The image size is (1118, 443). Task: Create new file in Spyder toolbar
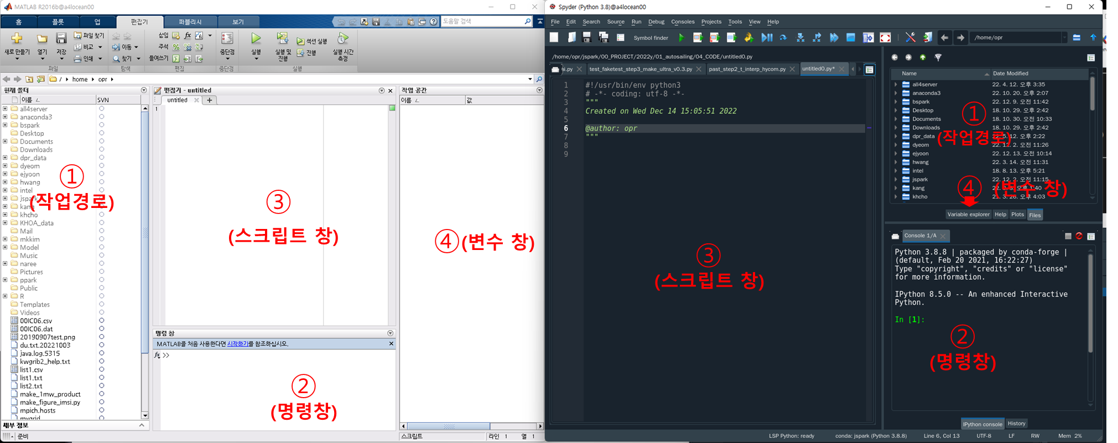coord(554,38)
